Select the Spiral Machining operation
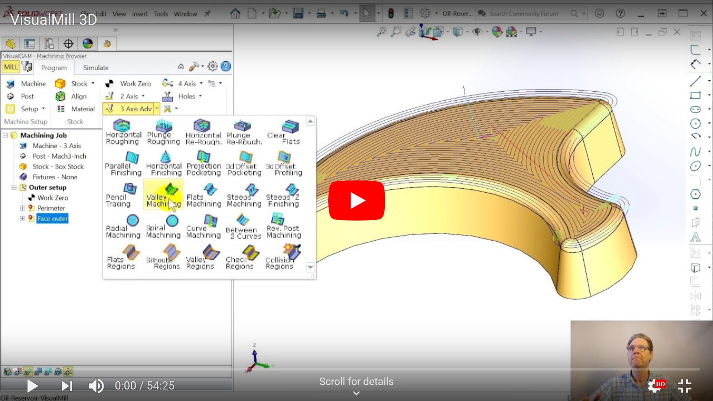Image resolution: width=713 pixels, height=401 pixels. [x=163, y=226]
